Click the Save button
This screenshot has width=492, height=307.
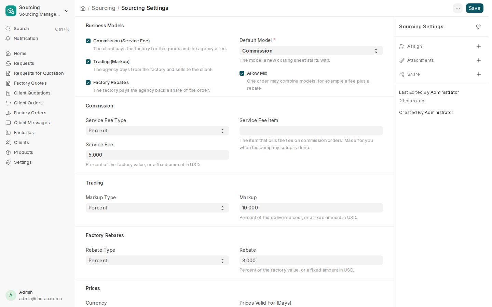point(475,8)
